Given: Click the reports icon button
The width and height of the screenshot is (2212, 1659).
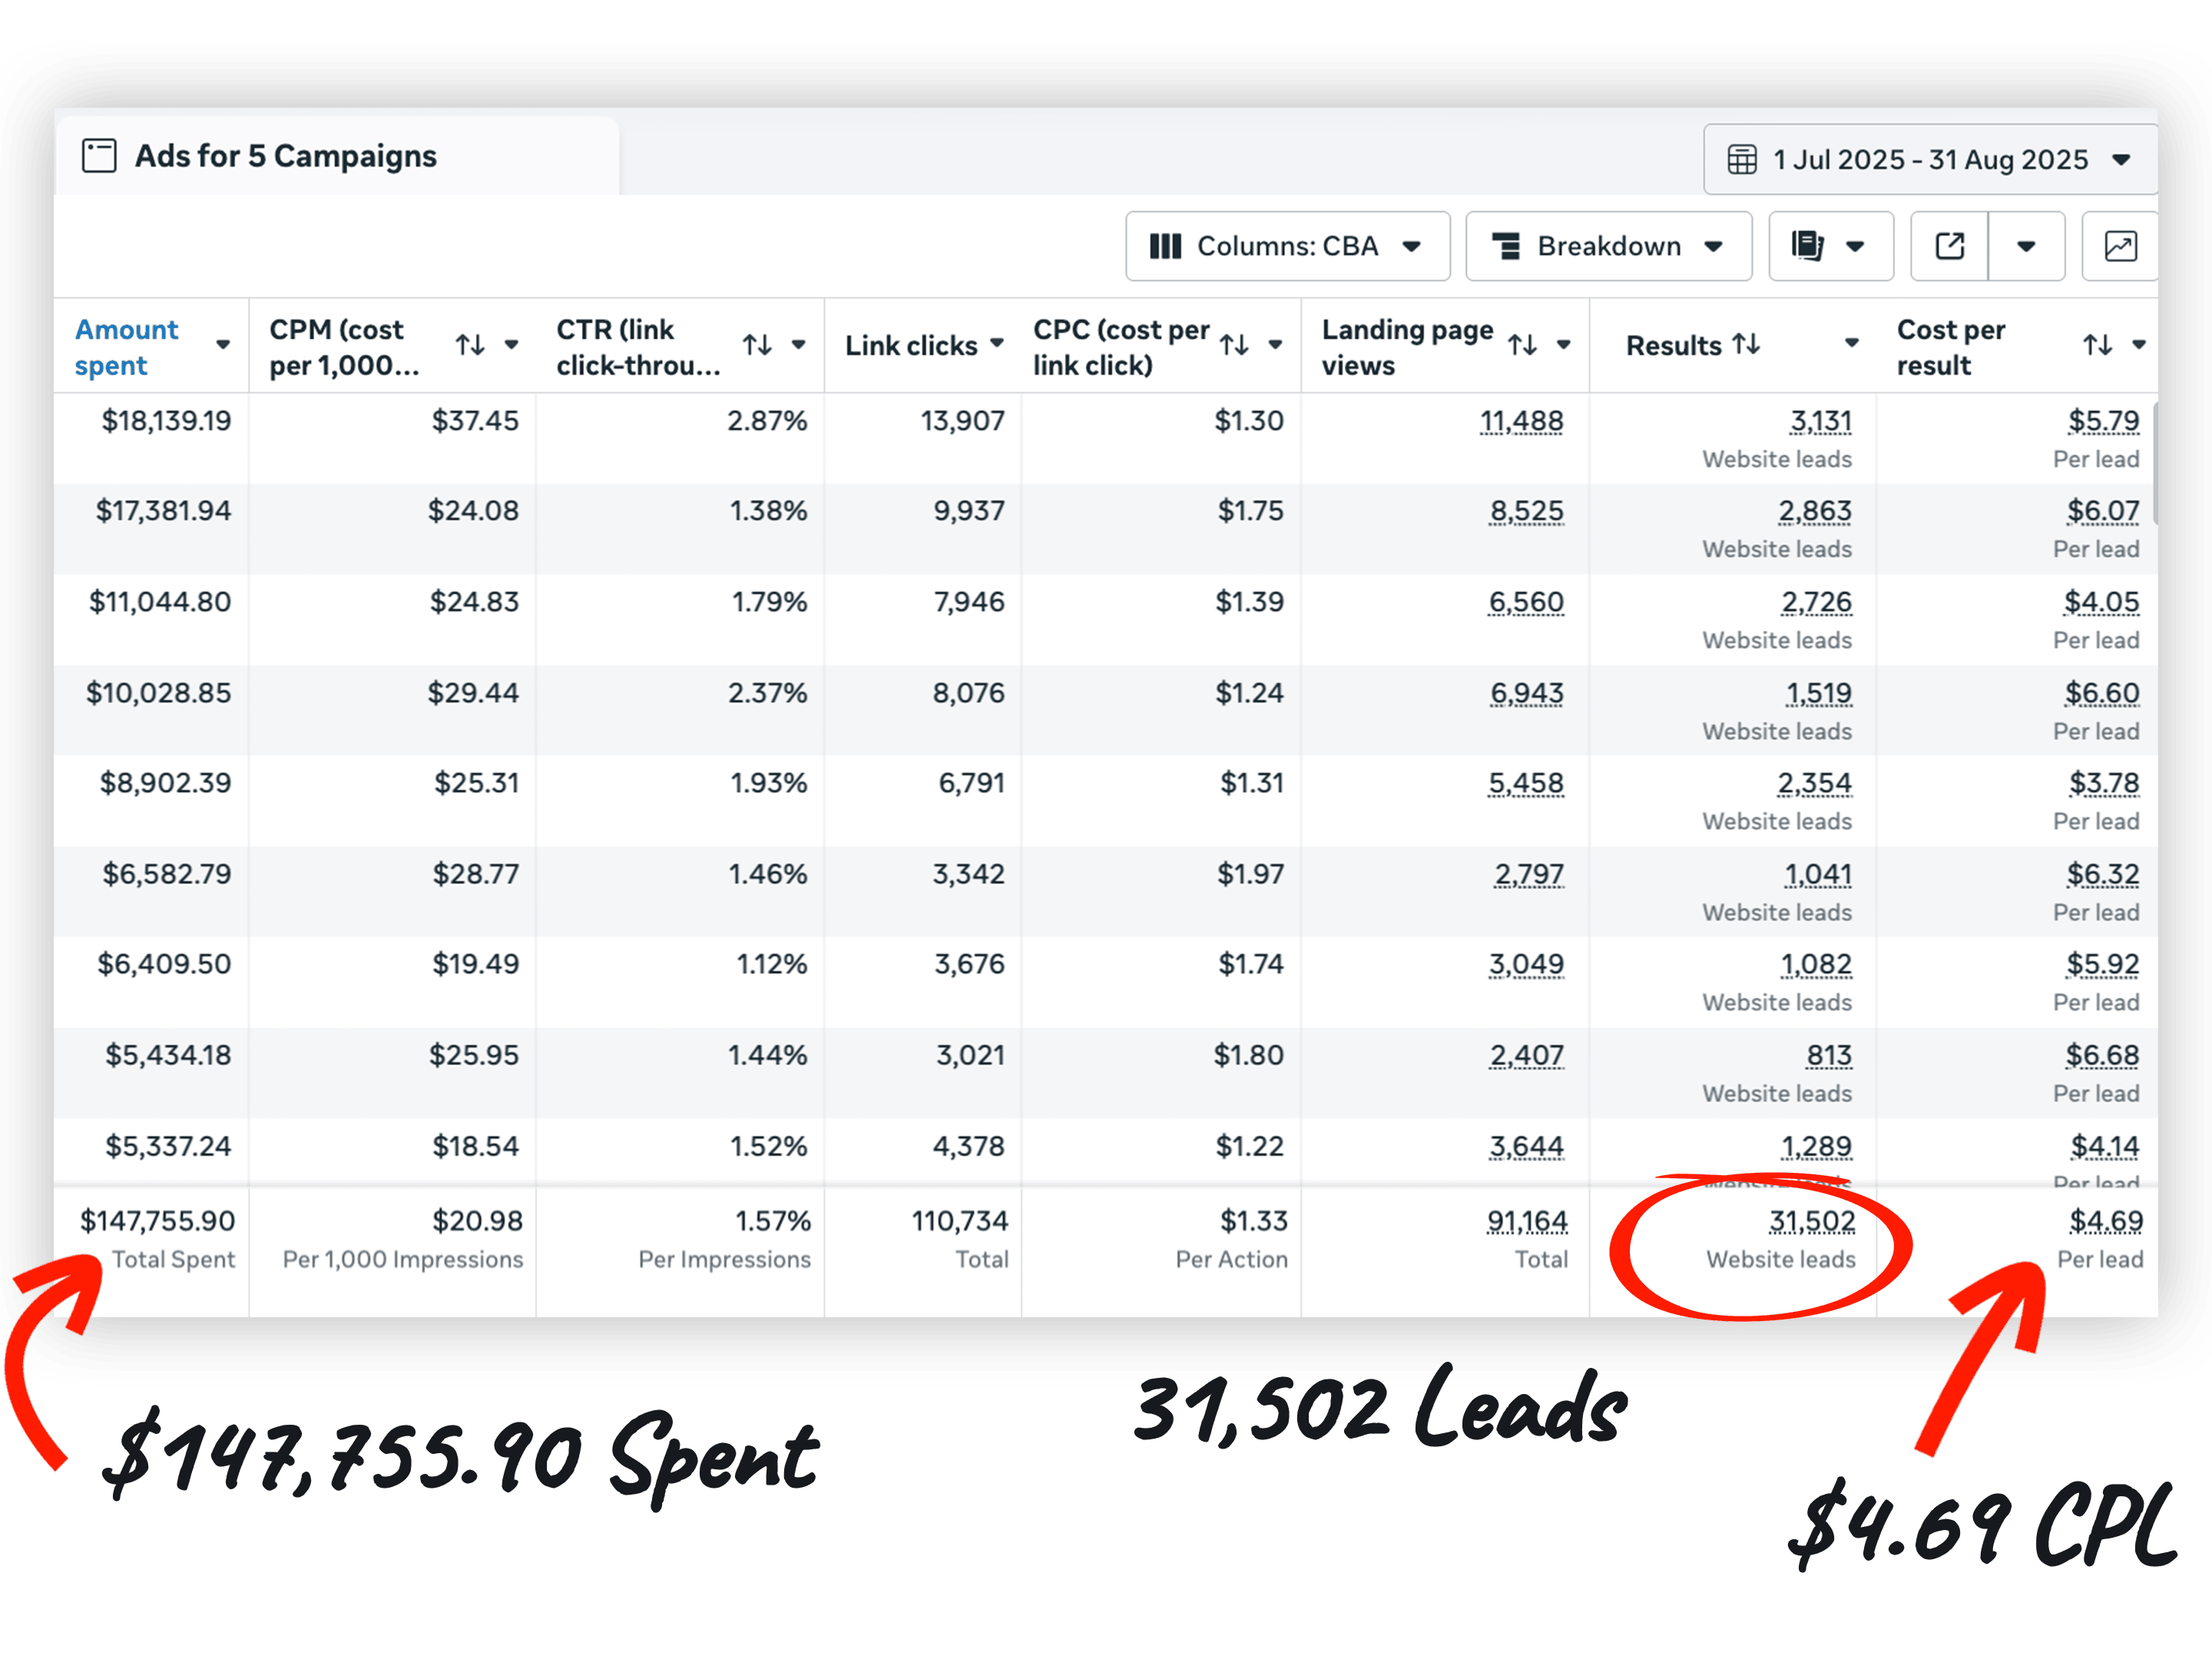Looking at the screenshot, I should [1808, 246].
